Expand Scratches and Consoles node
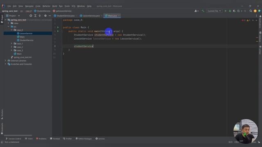 pos(5,64)
